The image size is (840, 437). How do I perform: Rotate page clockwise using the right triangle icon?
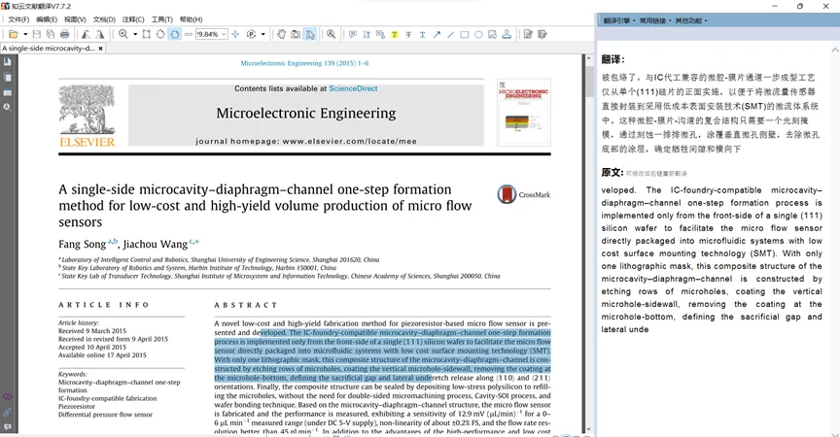click(99, 34)
